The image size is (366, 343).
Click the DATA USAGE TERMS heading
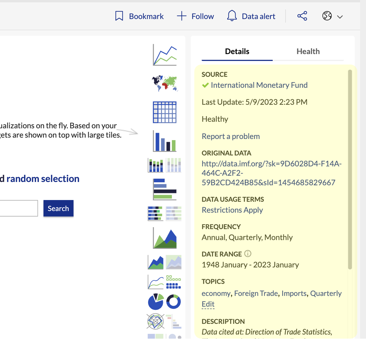pyautogui.click(x=233, y=199)
